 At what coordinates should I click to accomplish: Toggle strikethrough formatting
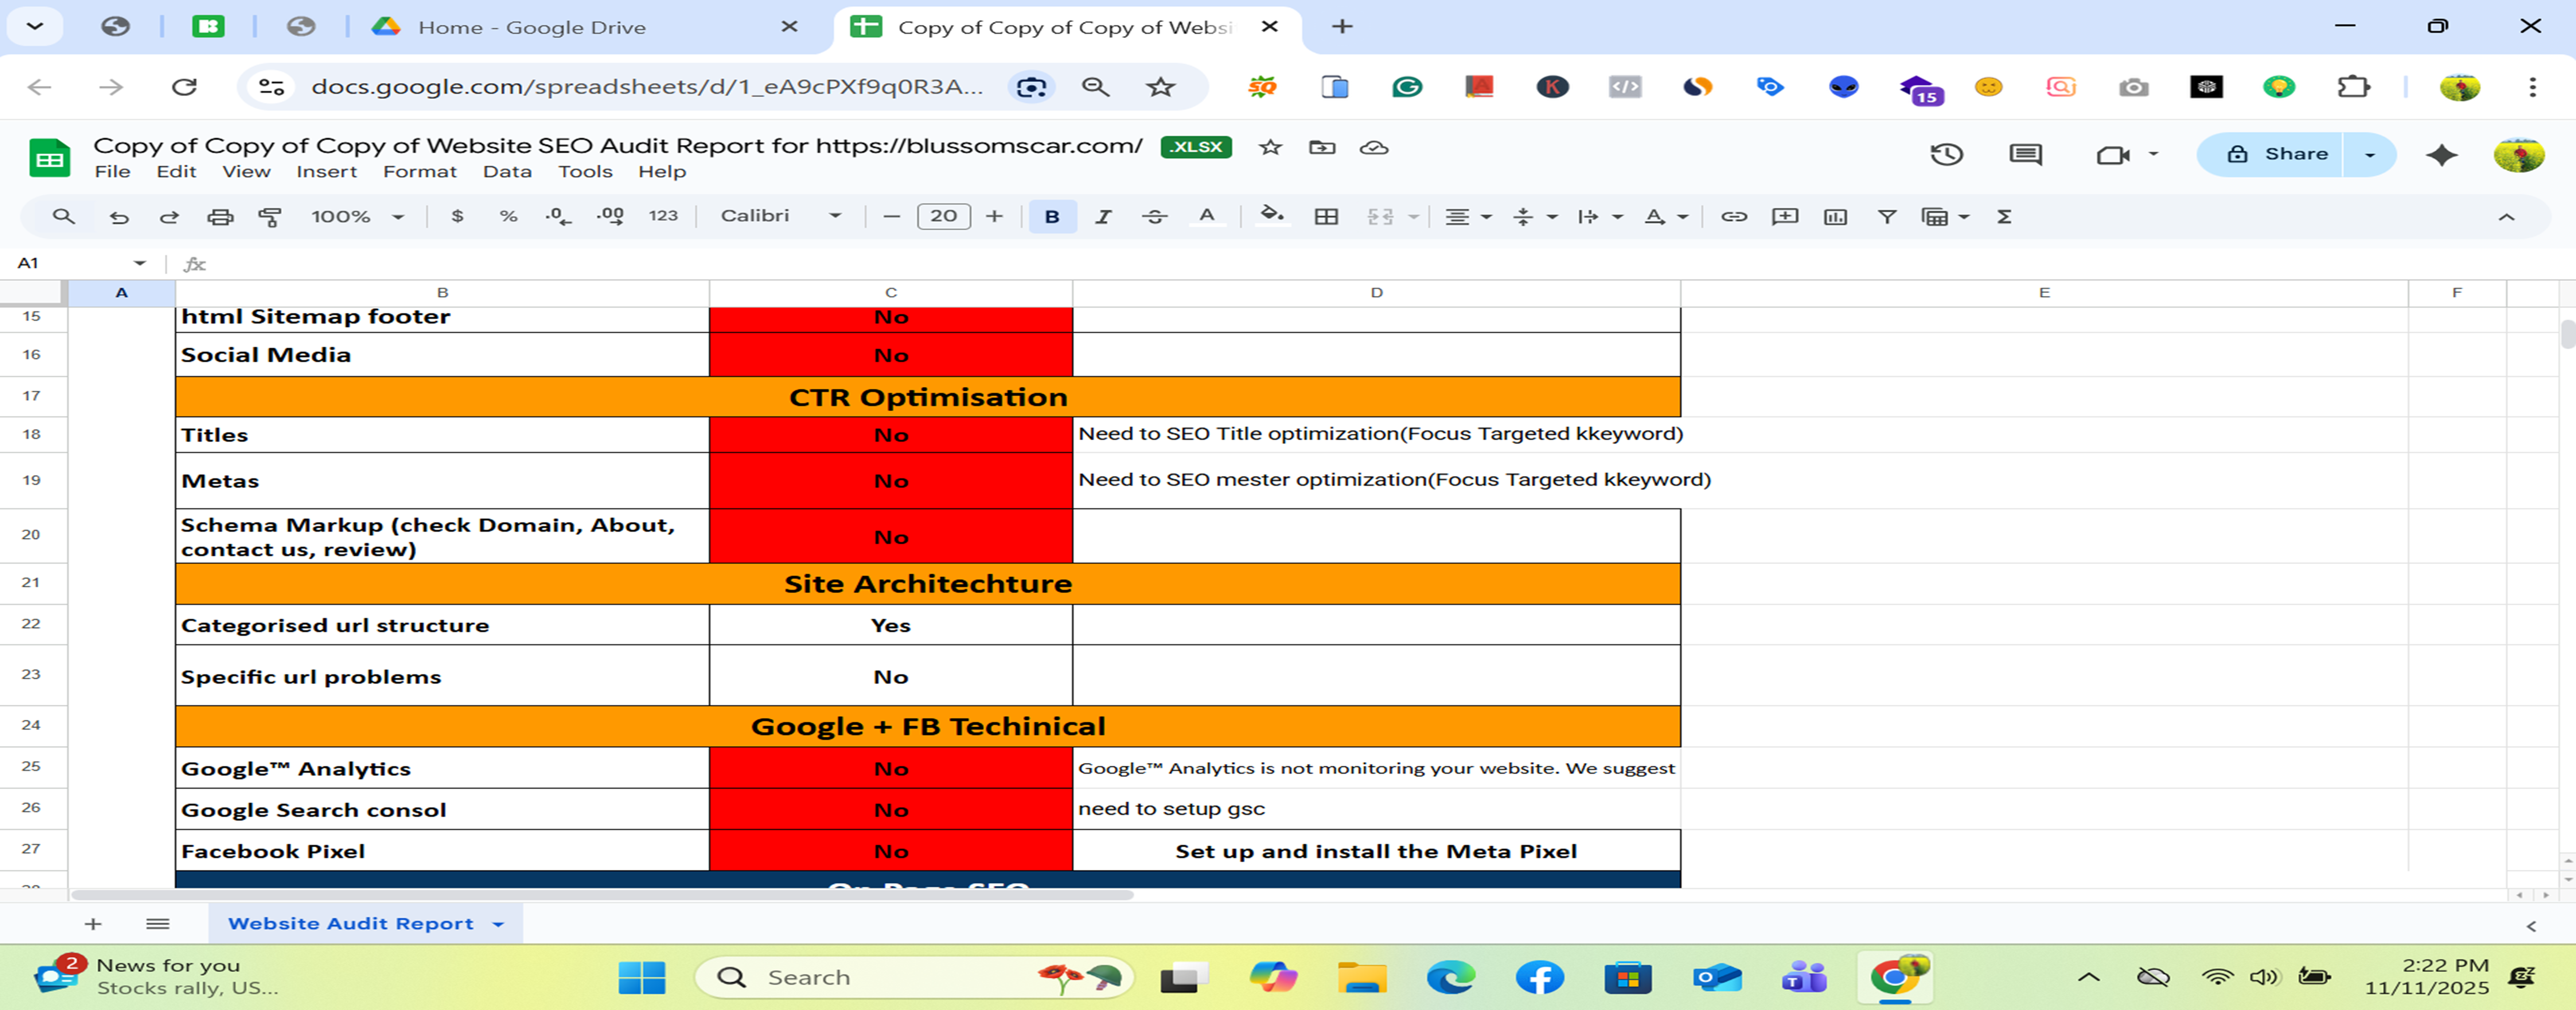pos(1155,216)
